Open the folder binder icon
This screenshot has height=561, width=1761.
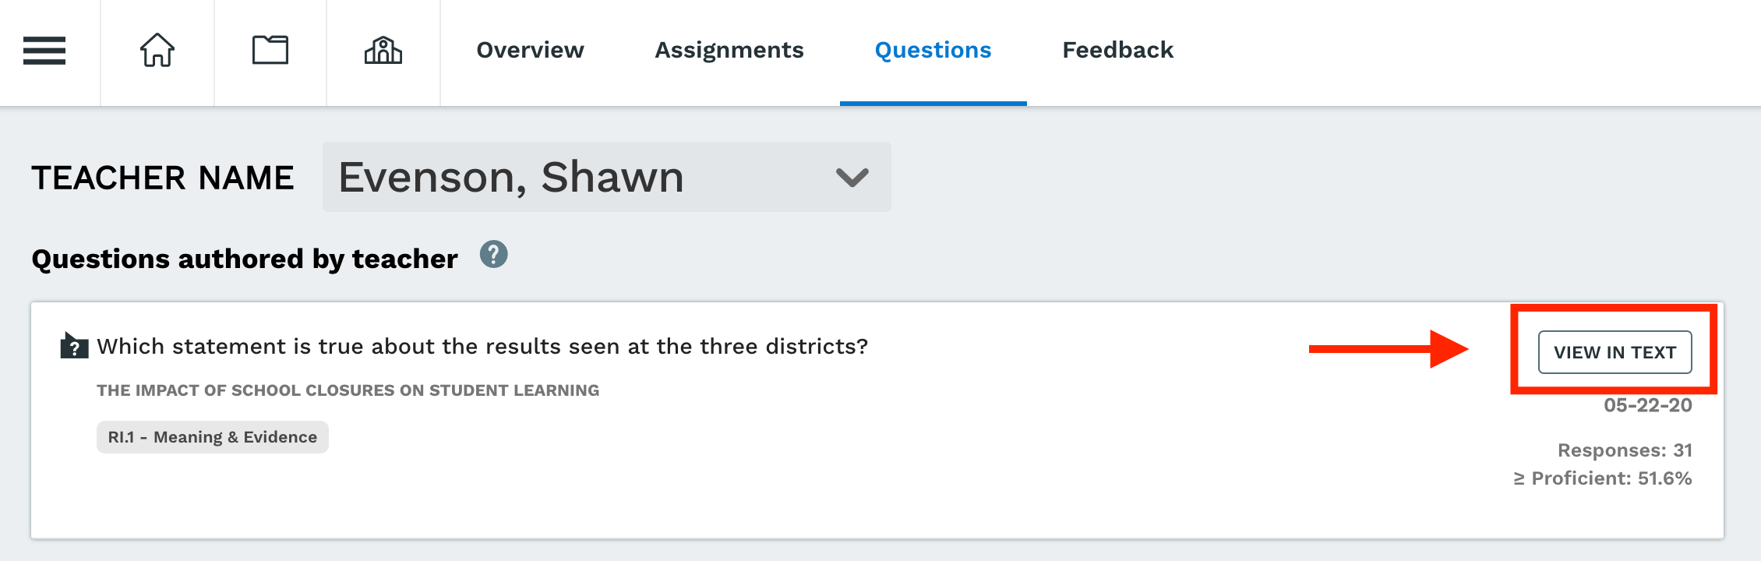pos(270,51)
